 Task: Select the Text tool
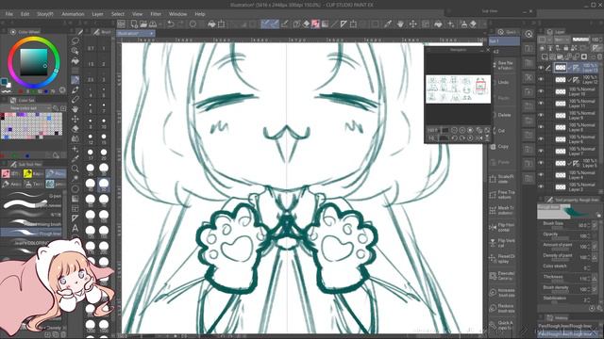(75, 228)
